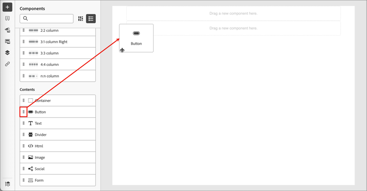Click drag handle of 3:3 column row
The image size is (367, 191).
click(23, 53)
